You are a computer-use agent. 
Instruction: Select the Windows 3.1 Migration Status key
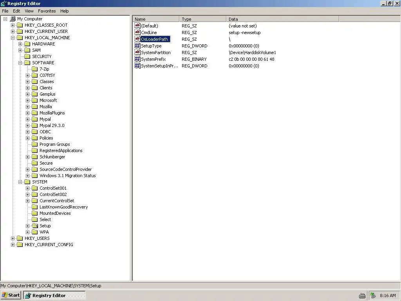[67, 176]
